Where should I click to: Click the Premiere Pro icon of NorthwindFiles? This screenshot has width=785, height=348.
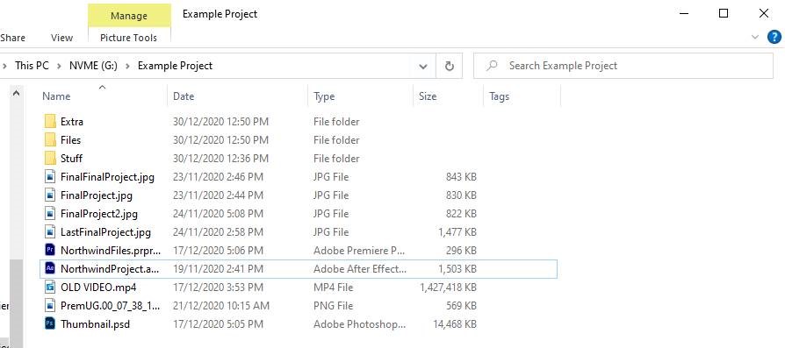(x=49, y=250)
